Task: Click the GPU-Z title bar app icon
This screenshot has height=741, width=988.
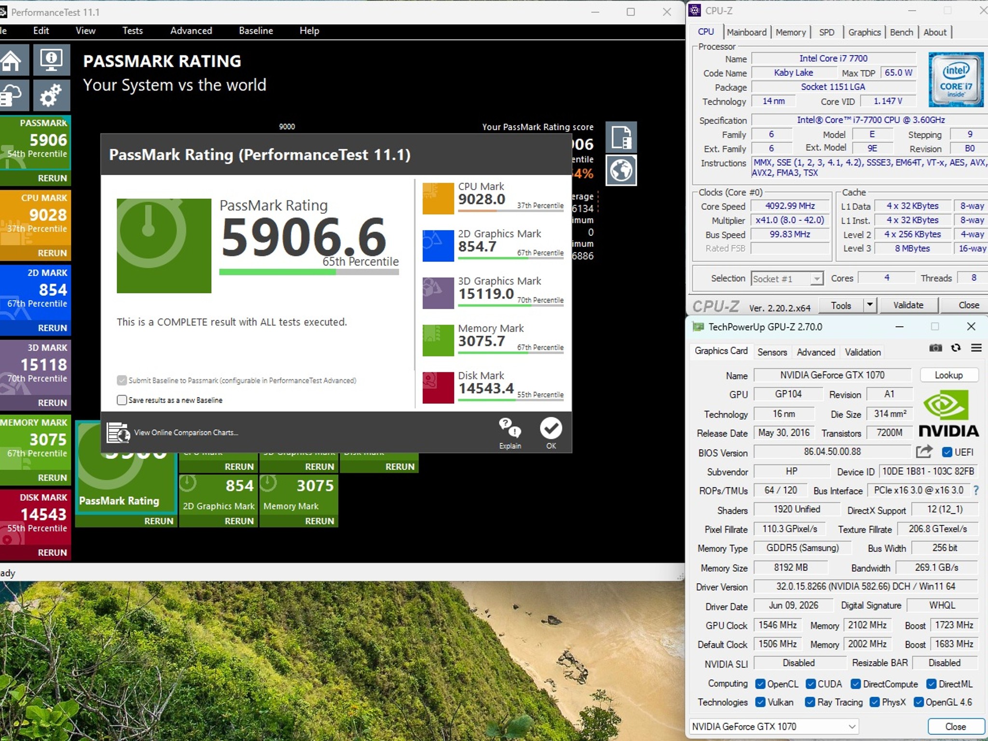Action: (698, 327)
